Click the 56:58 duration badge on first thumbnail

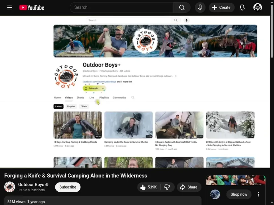tap(98, 136)
